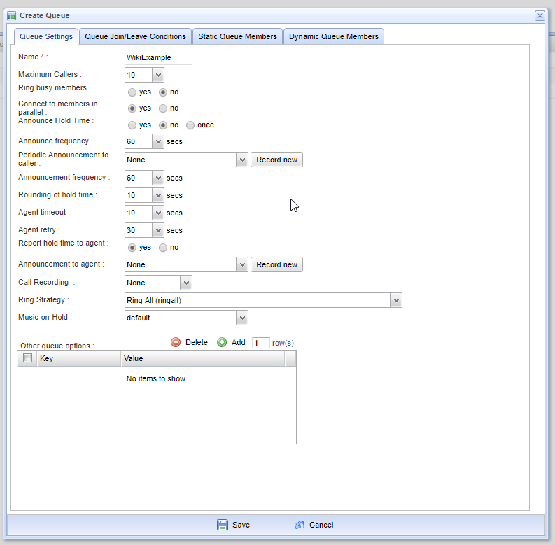Set Ring busy members to yes
This screenshot has width=555, height=545.
pyautogui.click(x=132, y=92)
